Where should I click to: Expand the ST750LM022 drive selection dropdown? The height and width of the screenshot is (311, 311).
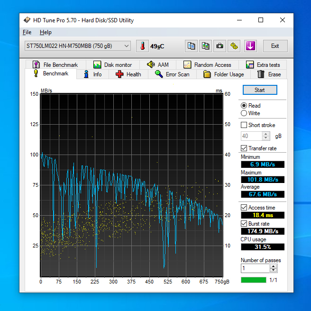[x=78, y=46]
